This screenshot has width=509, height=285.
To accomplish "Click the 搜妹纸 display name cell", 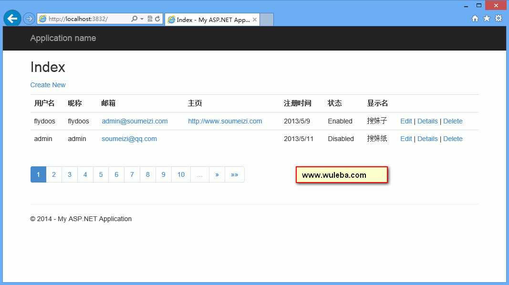I will click(377, 138).
